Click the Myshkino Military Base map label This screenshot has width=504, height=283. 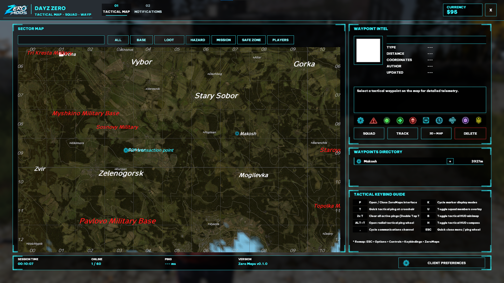86,113
